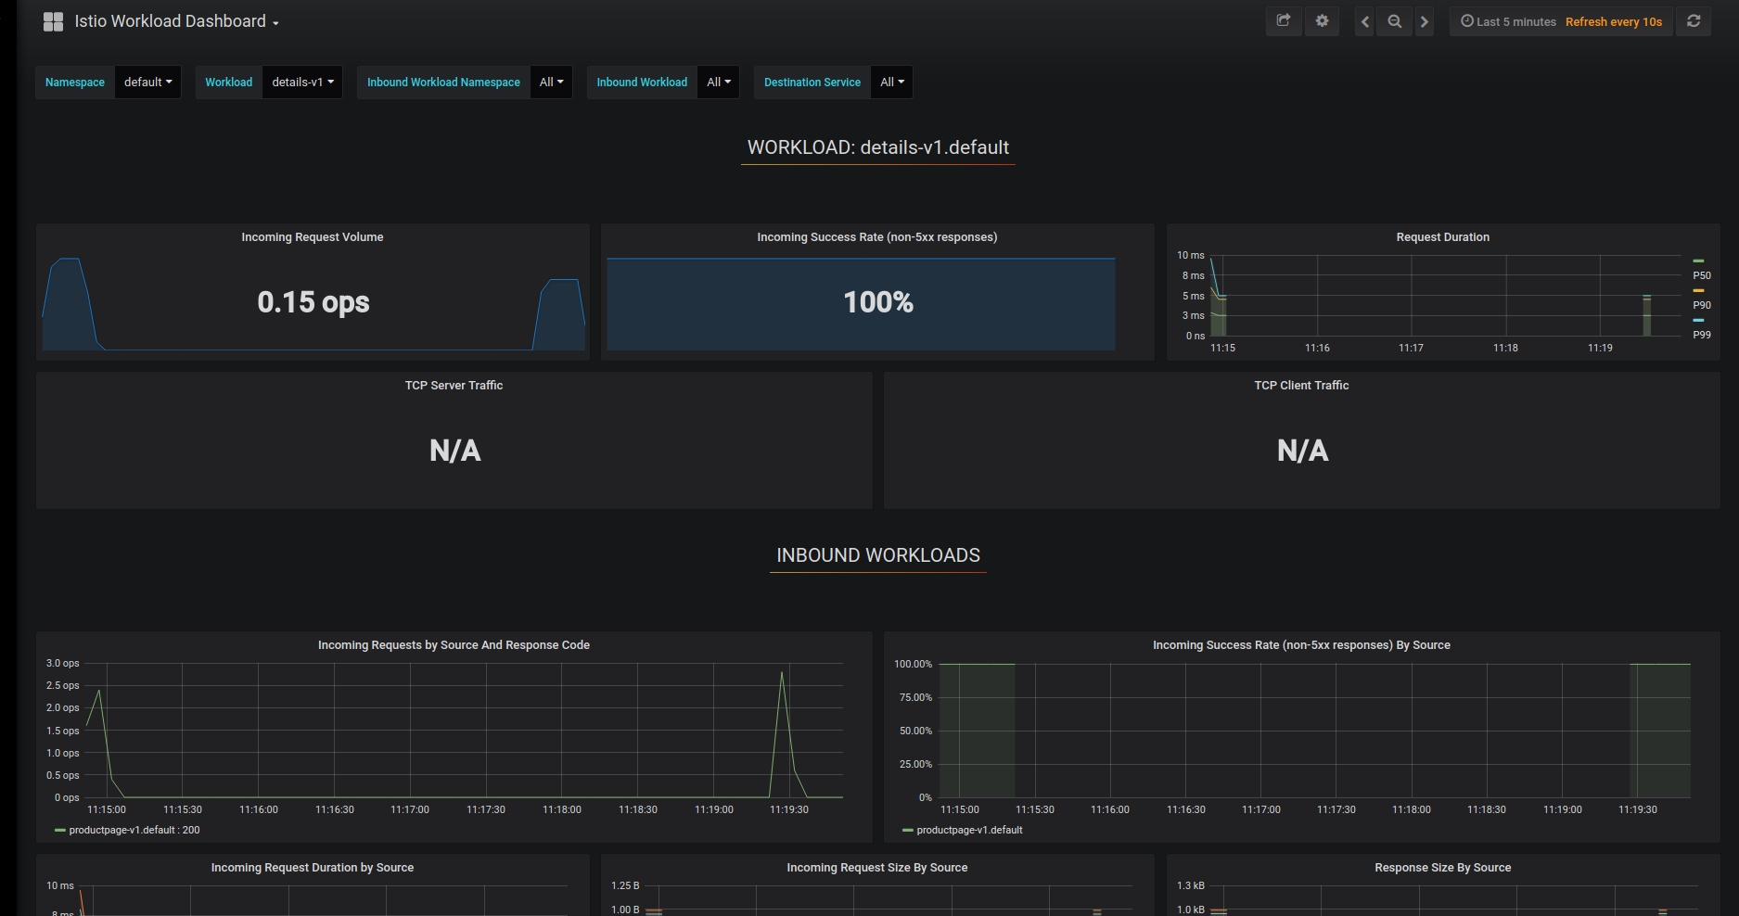
Task: Open the dashboard share icon
Action: click(x=1283, y=20)
